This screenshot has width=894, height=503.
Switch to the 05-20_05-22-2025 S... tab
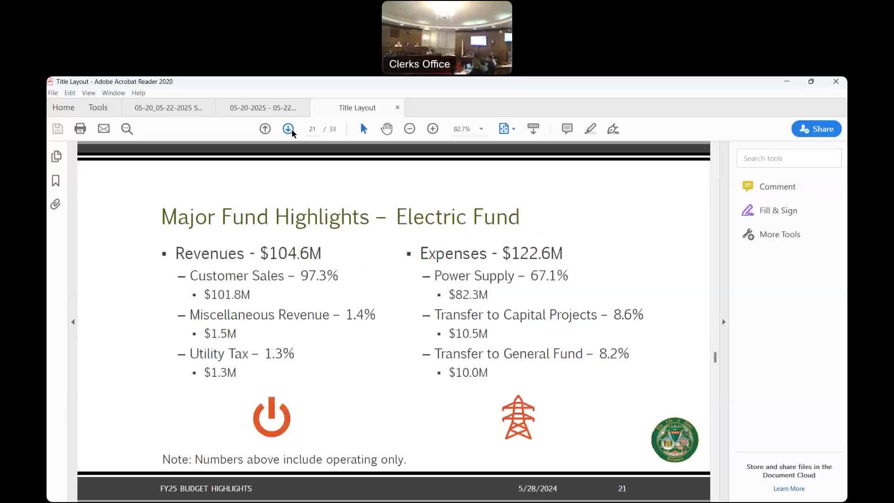click(169, 108)
